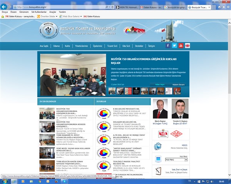The image size is (231, 184).
Task: Open the browser Tools gear icon
Action: [228, 7]
